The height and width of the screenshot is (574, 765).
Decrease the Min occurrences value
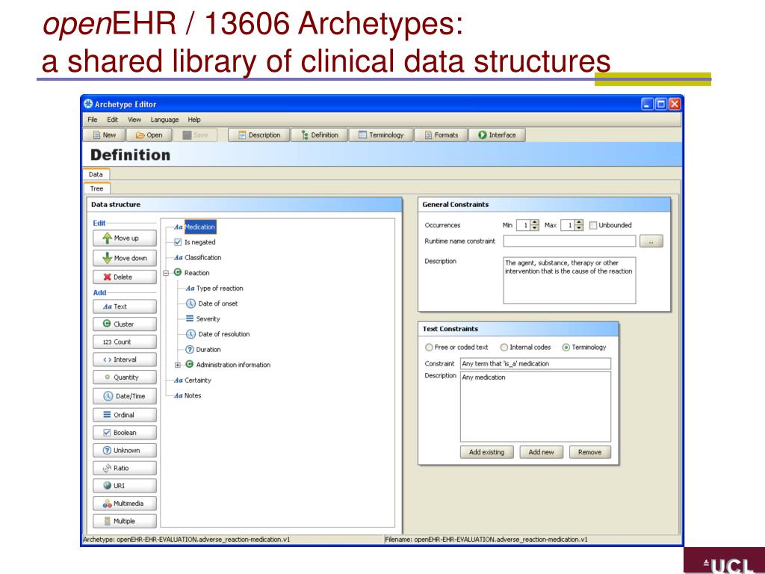pos(535,228)
